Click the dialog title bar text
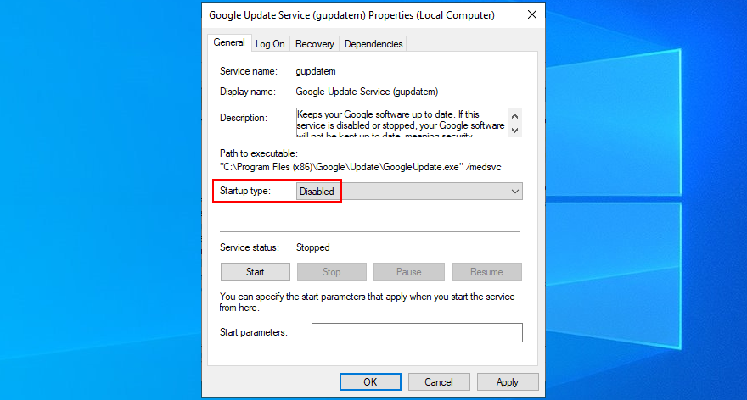The width and height of the screenshot is (747, 400). click(351, 15)
